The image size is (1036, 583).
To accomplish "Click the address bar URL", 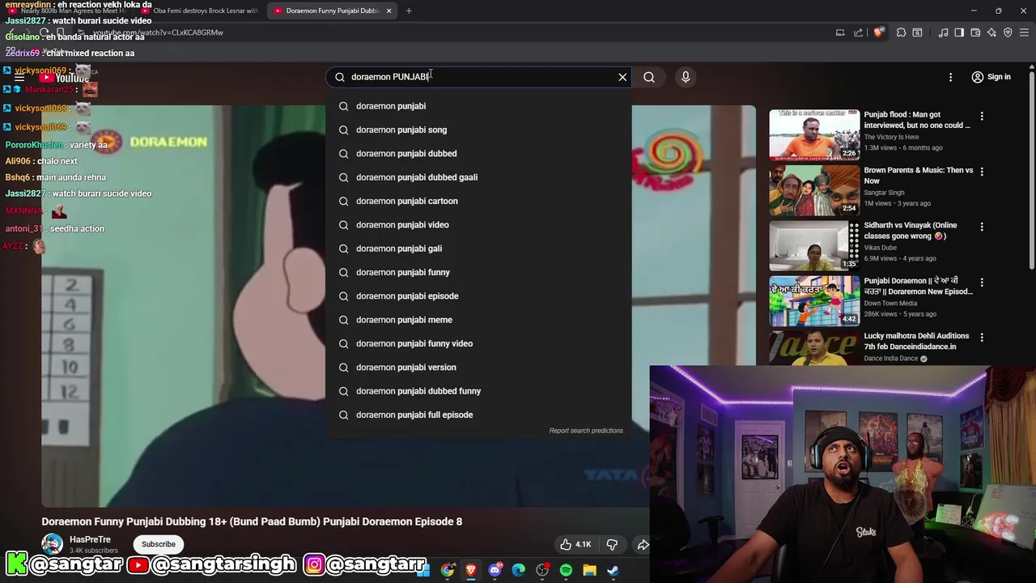I will tap(158, 32).
